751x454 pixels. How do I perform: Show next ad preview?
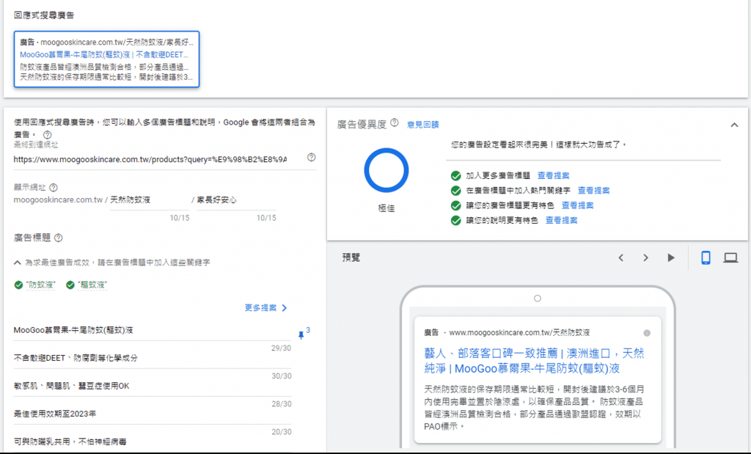coord(645,257)
